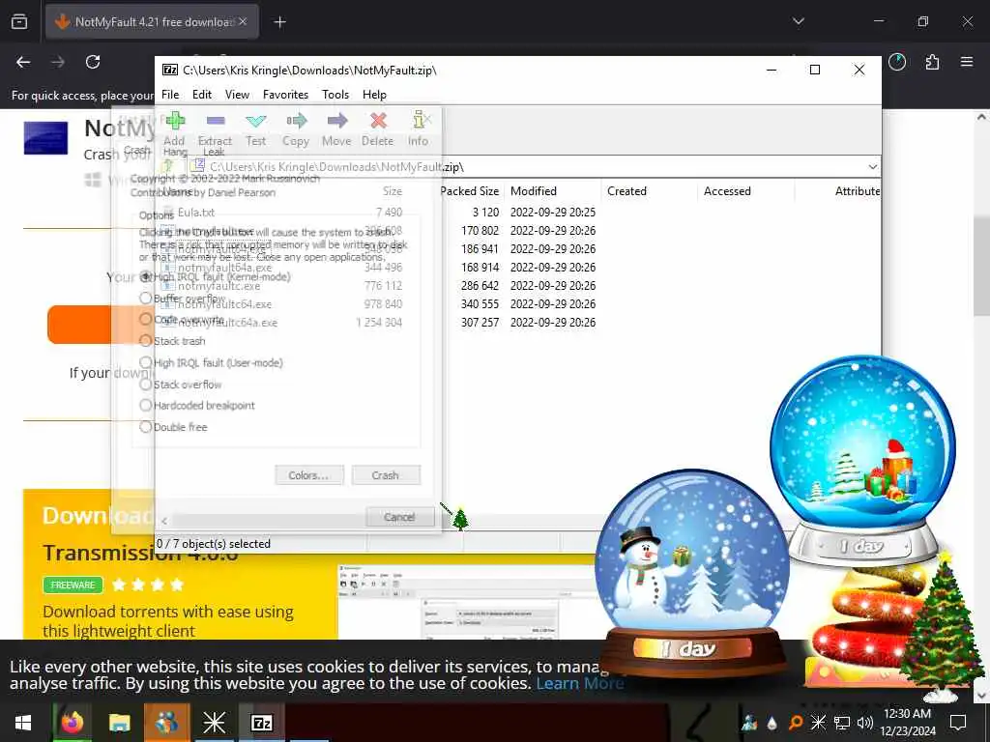The image size is (990, 742).
Task: Select the Double free option
Action: [x=174, y=427]
